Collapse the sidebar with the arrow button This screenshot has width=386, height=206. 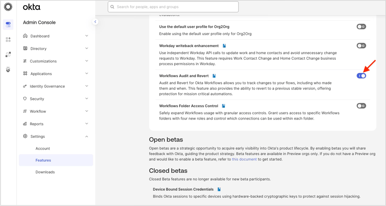click(95, 22)
